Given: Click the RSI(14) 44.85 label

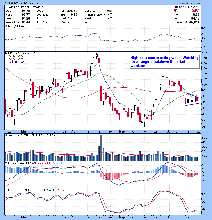Looking at the screenshot, I should click(19, 26).
